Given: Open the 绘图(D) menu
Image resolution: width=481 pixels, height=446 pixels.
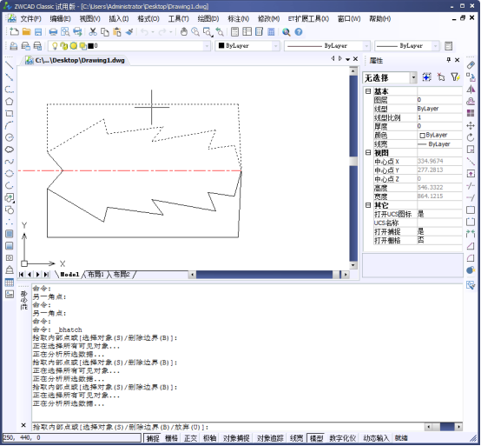Looking at the screenshot, I should pyautogui.click(x=208, y=19).
